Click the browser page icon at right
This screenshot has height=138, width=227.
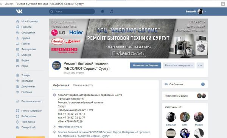pos(223,4)
